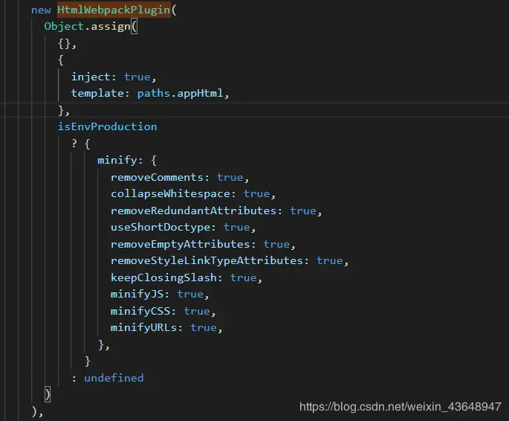The image size is (509, 421).
Task: Click keepClosingSlash option line
Action: coord(186,277)
